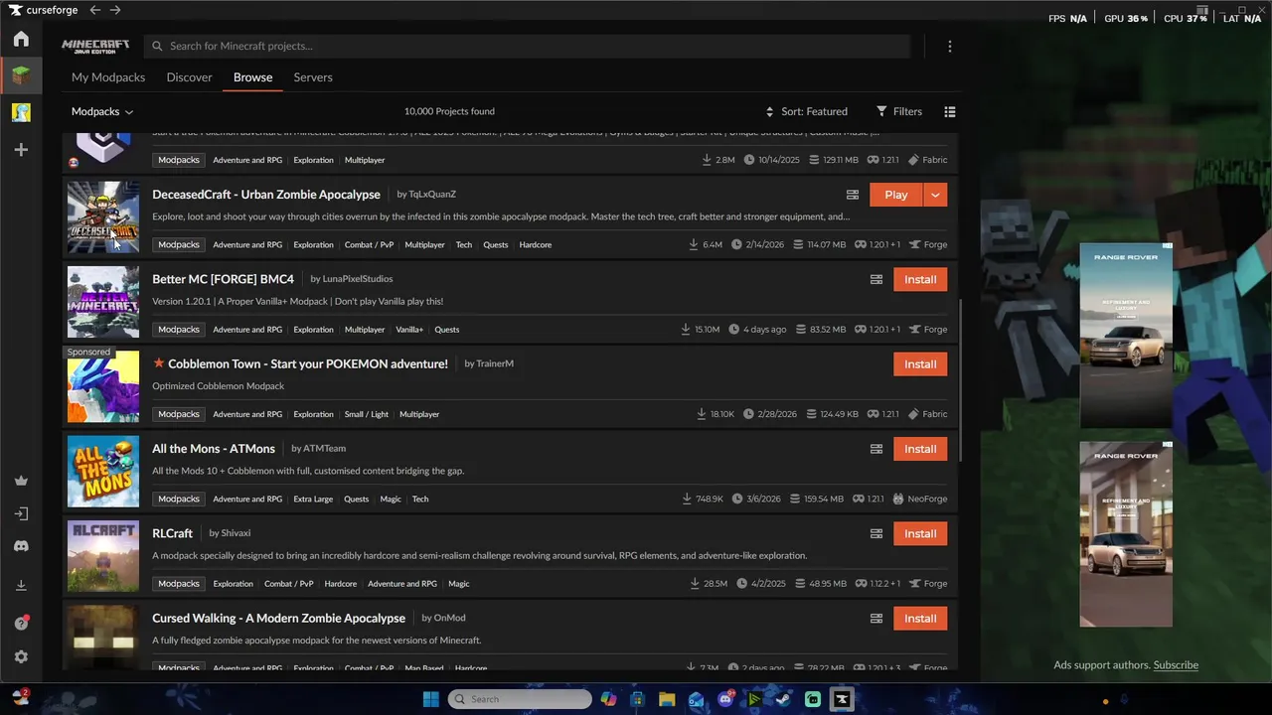Click Hardcore tag on DeceasedCraft row

[x=536, y=245]
